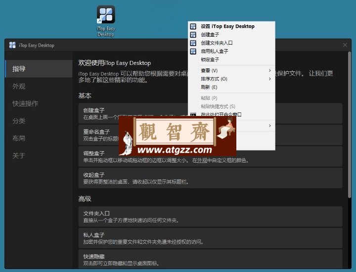Screen dimensions: 356x272
Task: Open the 快速操作 sidebar tab
Action: pos(39,104)
